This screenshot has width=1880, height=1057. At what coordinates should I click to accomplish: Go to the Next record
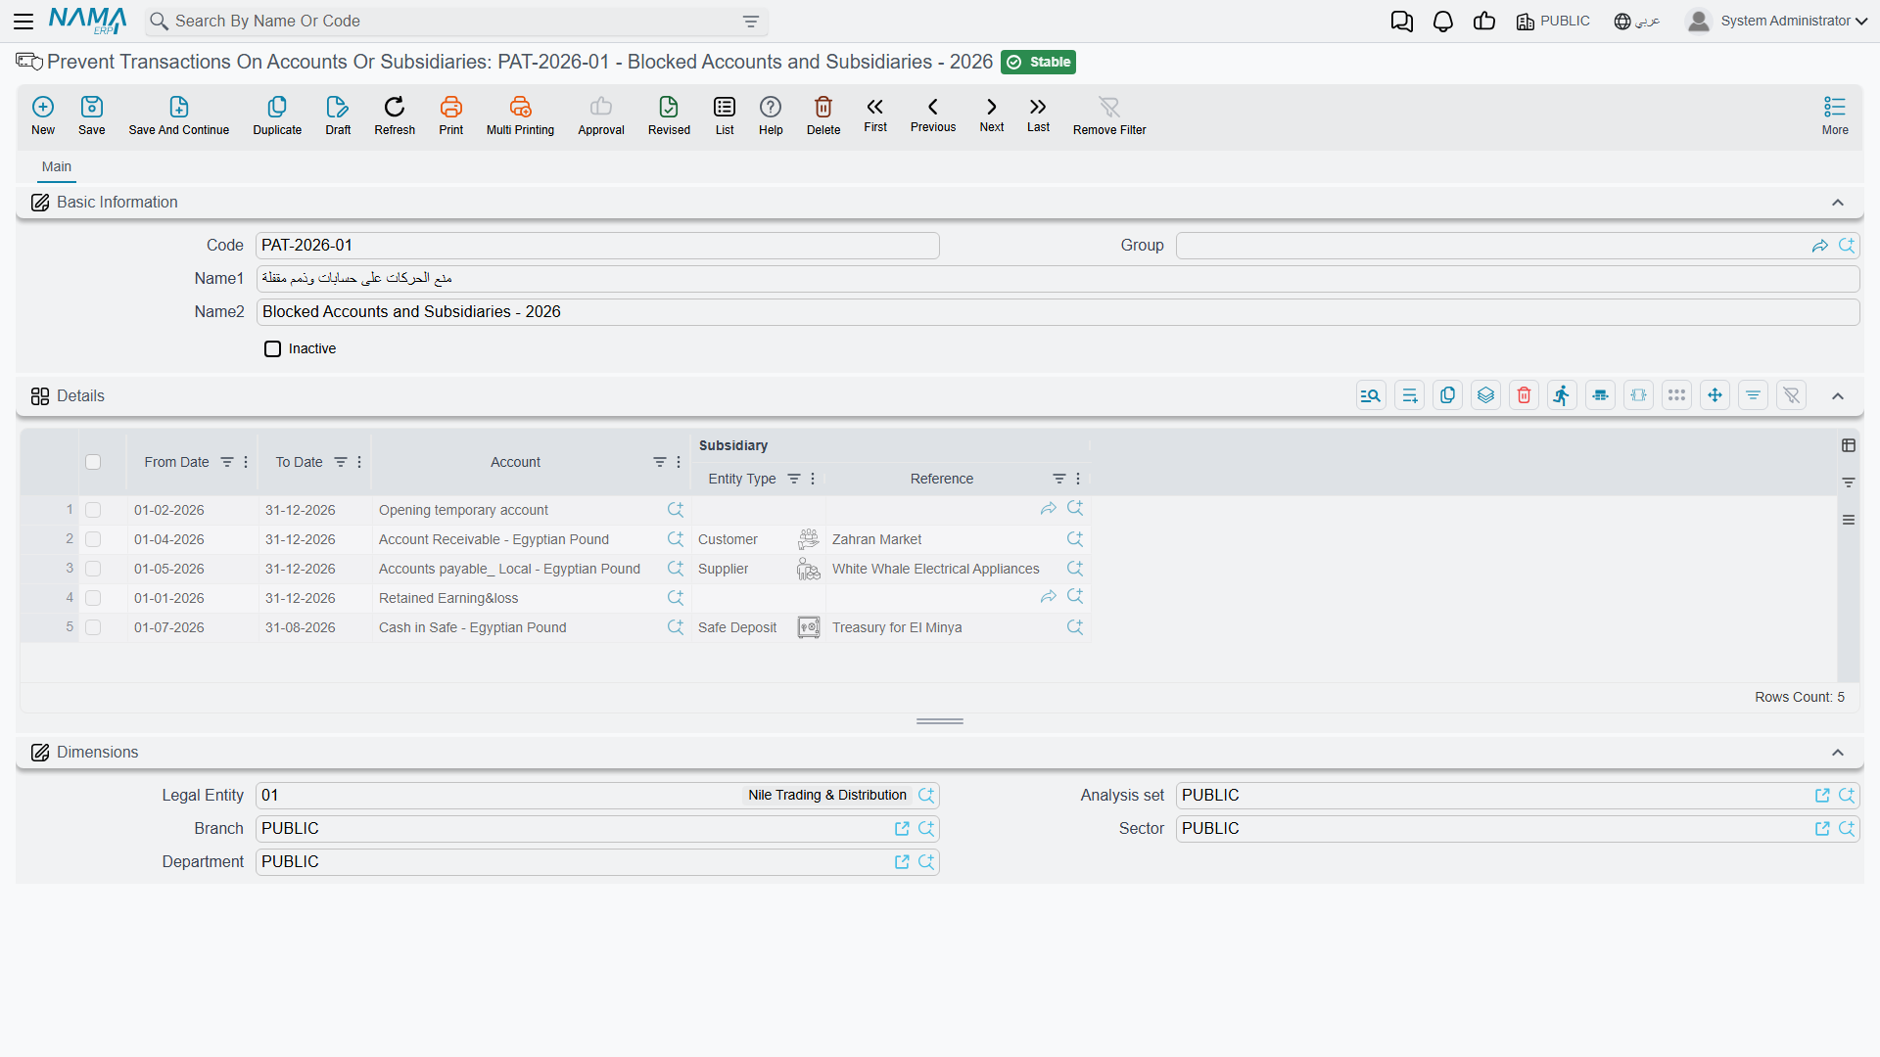pos(992,114)
